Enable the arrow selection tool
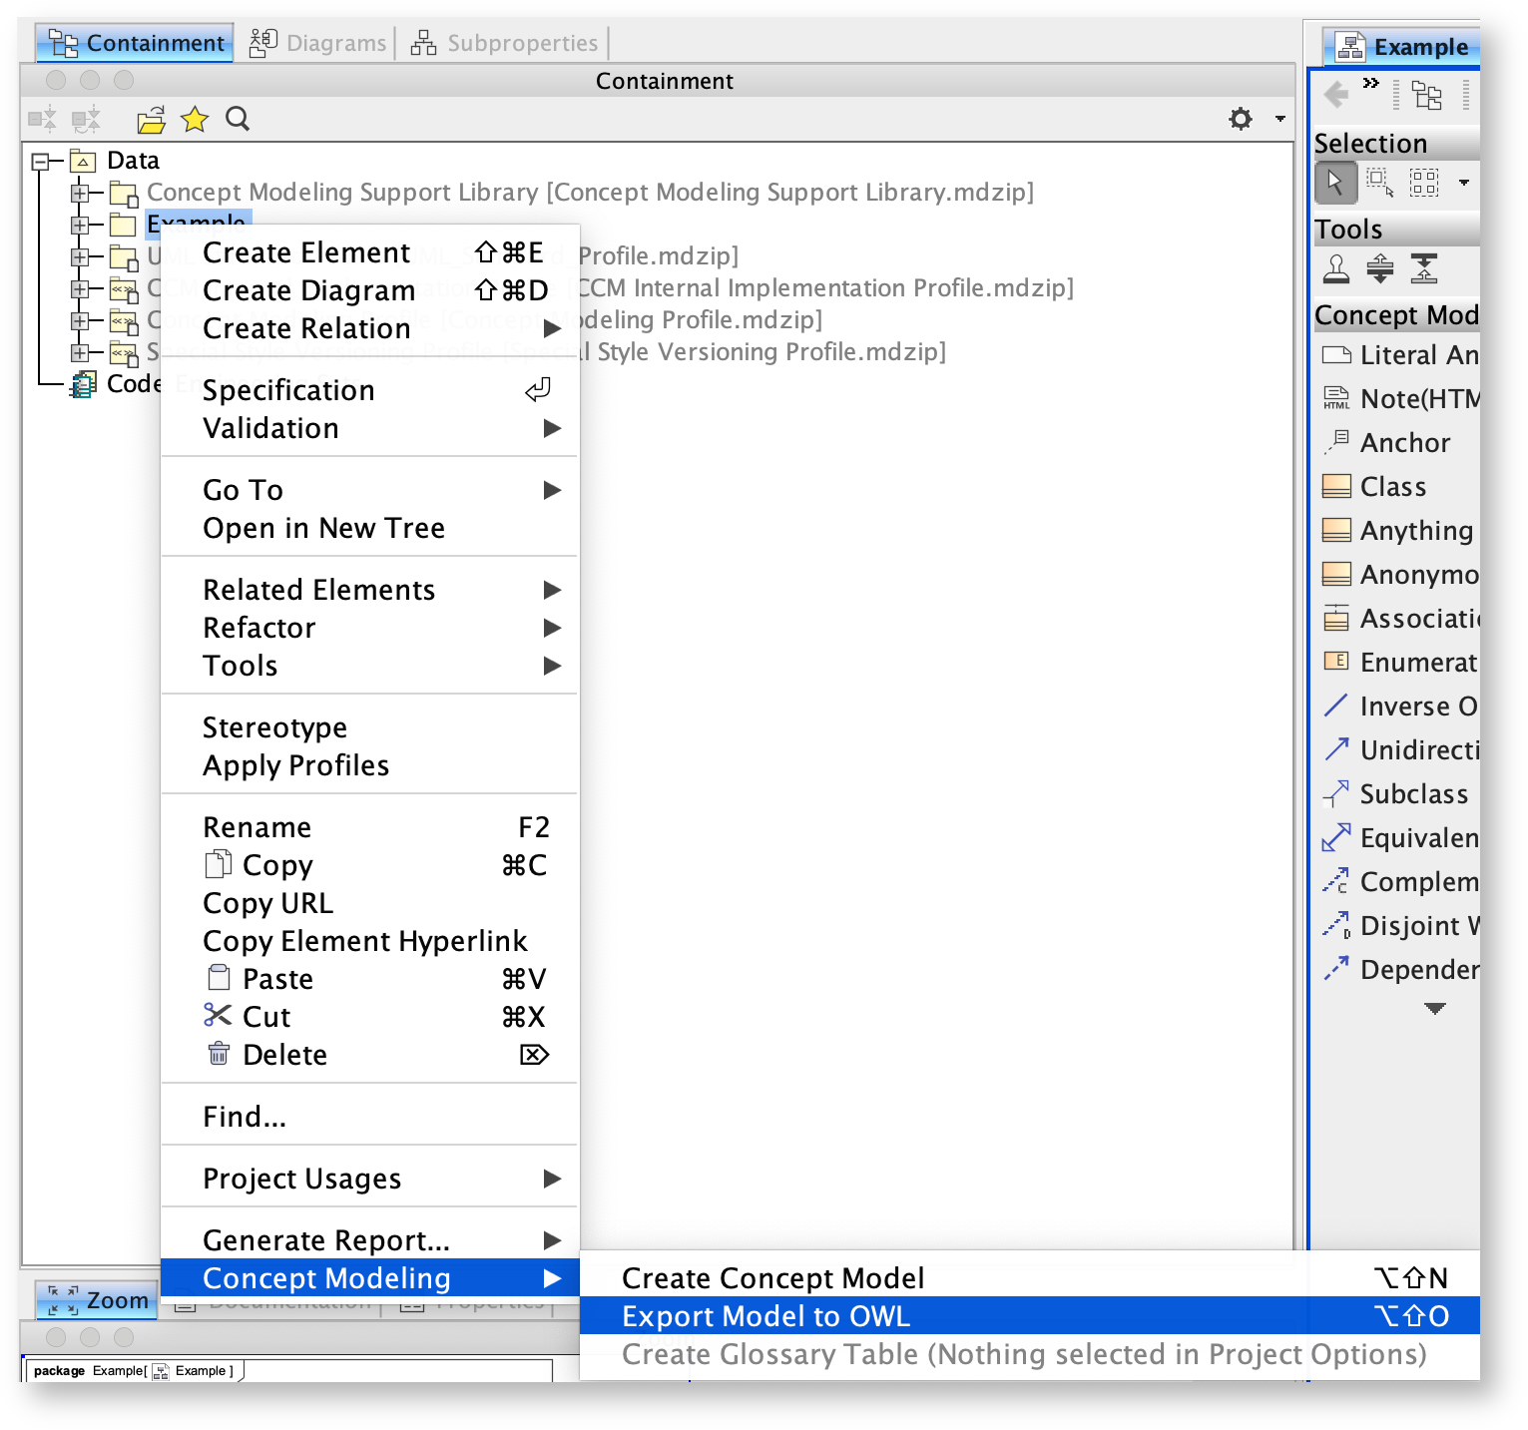The height and width of the screenshot is (1430, 1528). click(1335, 182)
